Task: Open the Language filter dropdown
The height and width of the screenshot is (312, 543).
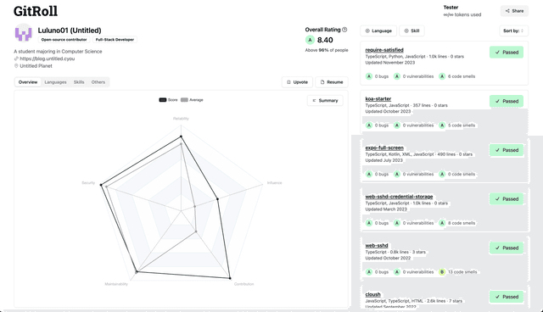Action: point(378,31)
